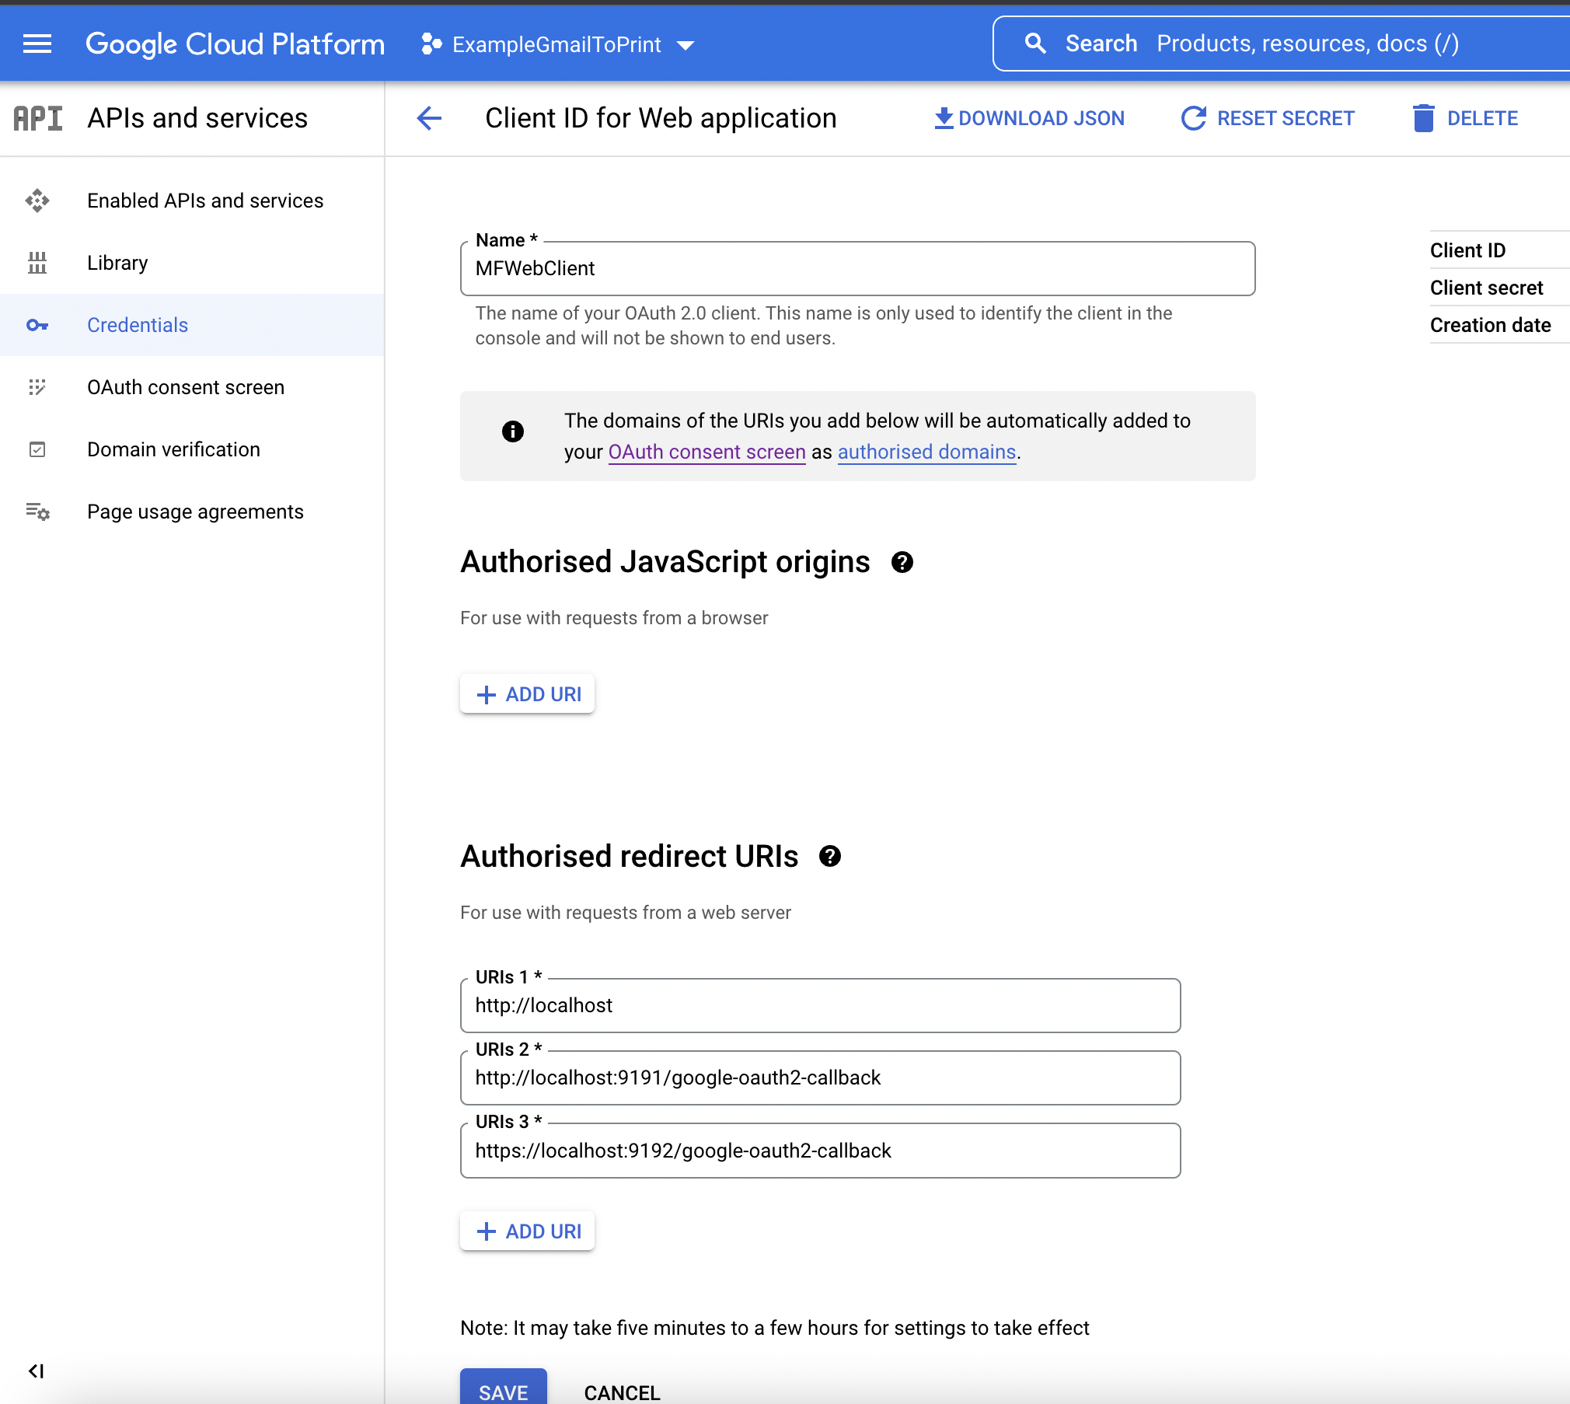
Task: Click the search magnifier icon
Action: click(1035, 44)
